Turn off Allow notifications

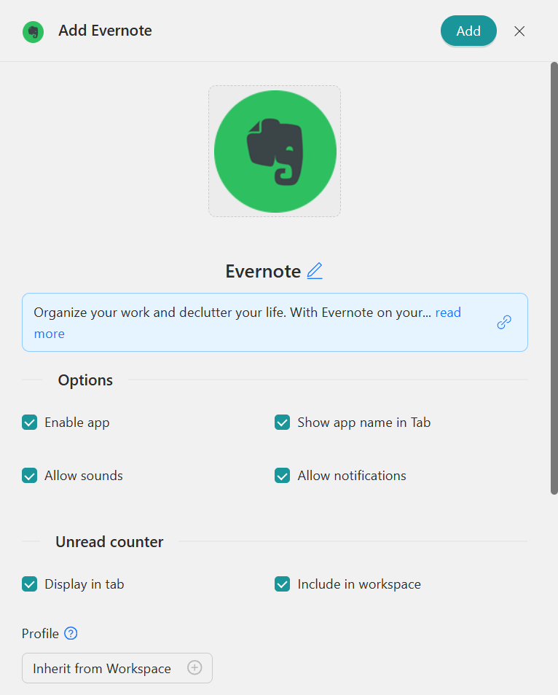[x=283, y=476]
